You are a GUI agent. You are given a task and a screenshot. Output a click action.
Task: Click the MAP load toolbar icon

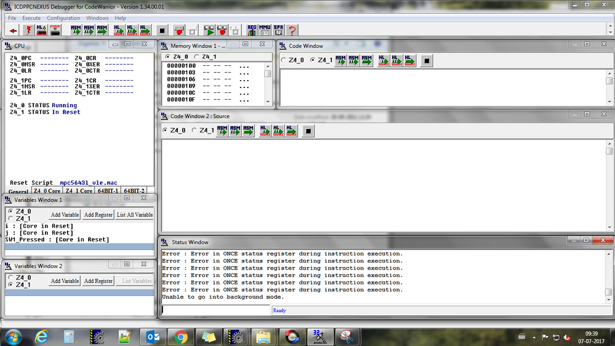(55, 30)
